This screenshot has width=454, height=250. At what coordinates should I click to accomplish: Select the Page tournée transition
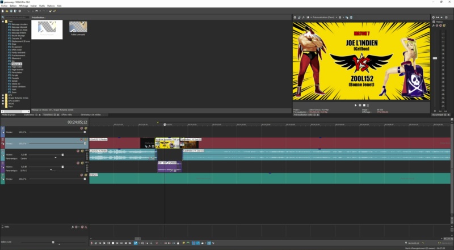click(x=18, y=70)
